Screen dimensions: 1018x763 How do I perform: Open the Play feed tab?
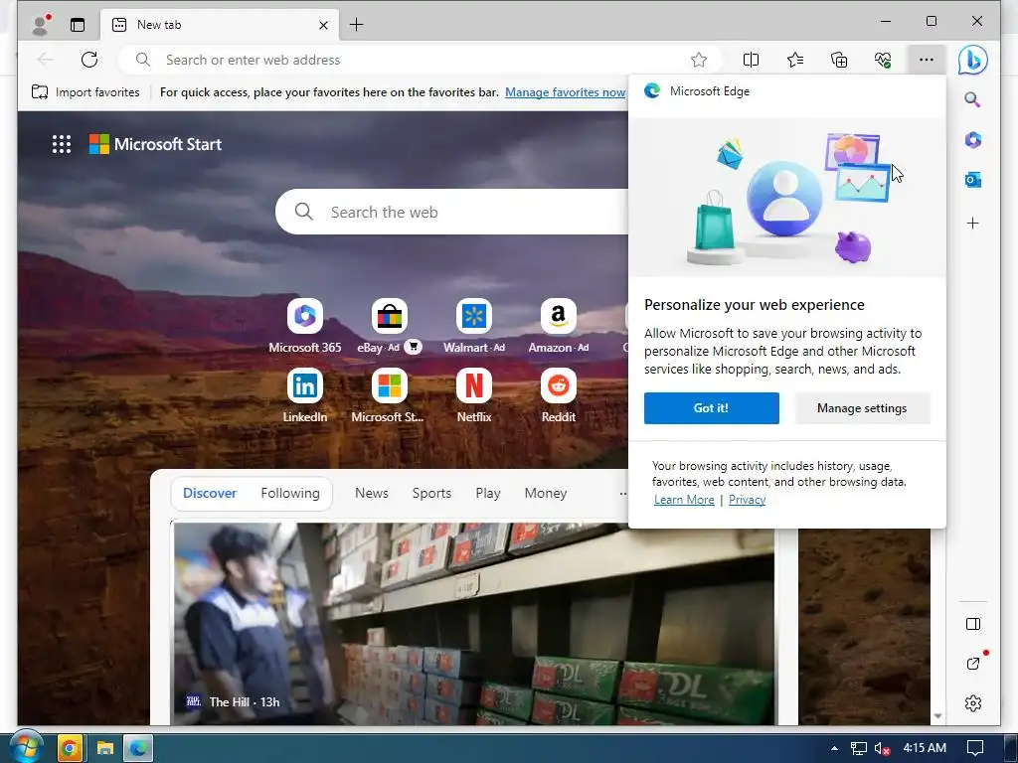click(x=487, y=493)
